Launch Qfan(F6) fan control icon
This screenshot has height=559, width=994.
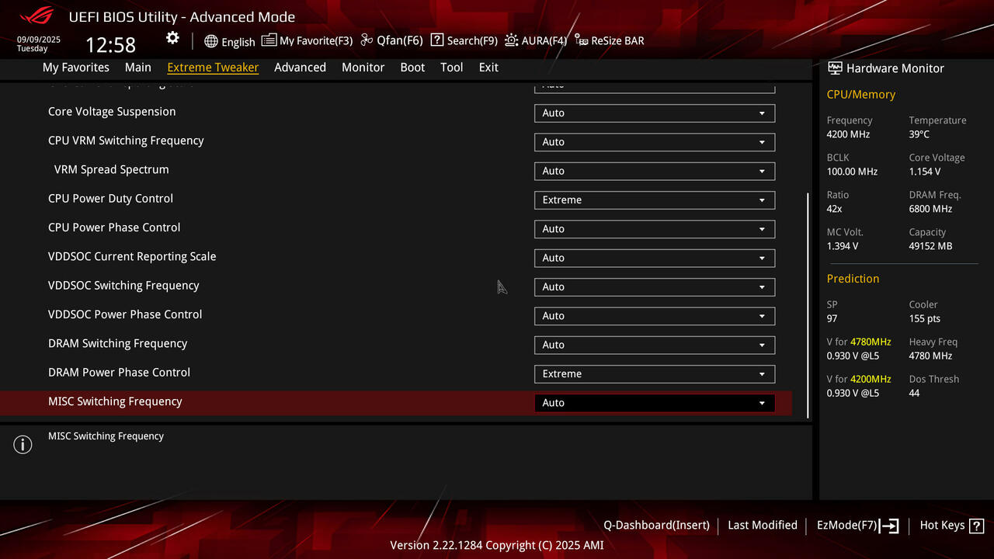pos(367,40)
